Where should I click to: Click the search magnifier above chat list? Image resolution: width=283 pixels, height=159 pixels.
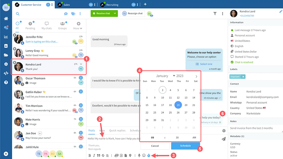(x=17, y=14)
